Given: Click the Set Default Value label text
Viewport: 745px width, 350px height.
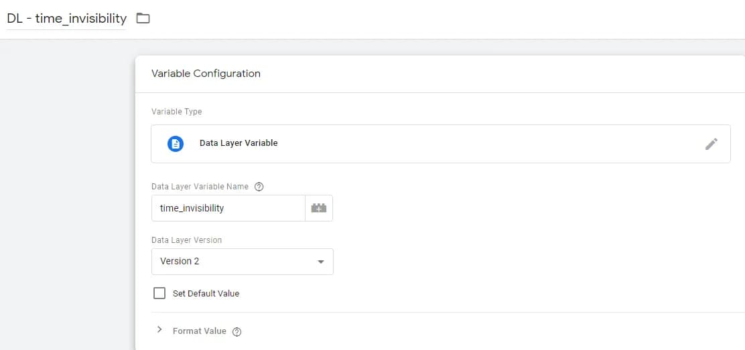Looking at the screenshot, I should coord(206,294).
